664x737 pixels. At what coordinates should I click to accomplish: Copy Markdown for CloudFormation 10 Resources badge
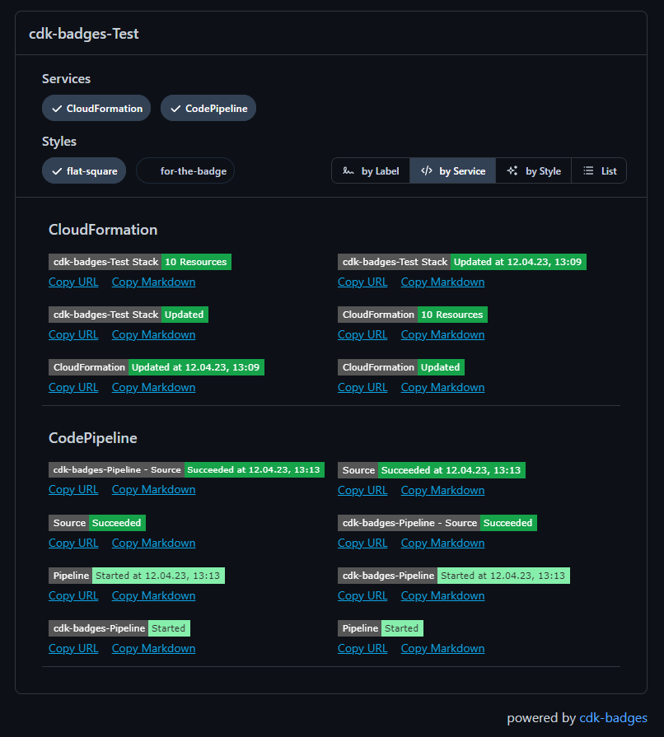[442, 334]
